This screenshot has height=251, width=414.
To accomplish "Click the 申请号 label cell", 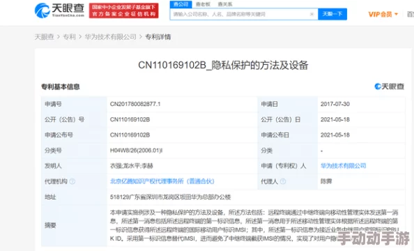I will [x=74, y=104].
